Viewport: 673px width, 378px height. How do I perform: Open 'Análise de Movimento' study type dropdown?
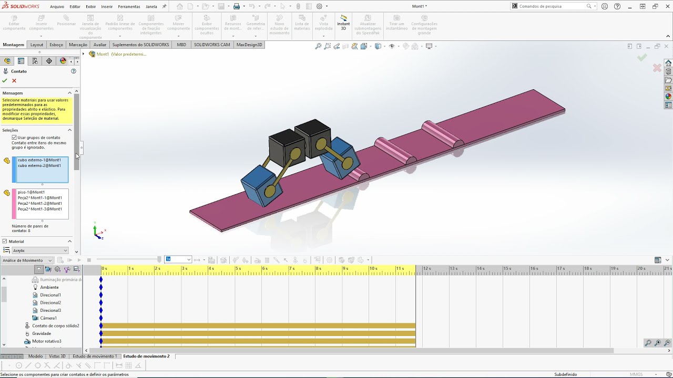click(x=27, y=260)
